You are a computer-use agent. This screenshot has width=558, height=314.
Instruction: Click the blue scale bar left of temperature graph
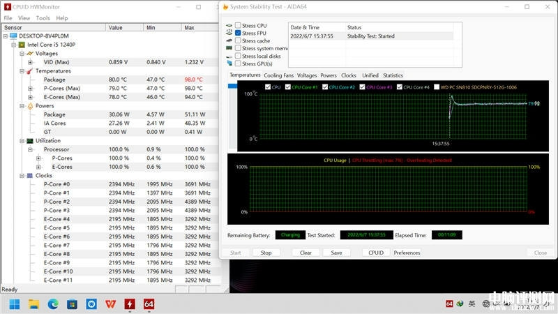click(232, 86)
